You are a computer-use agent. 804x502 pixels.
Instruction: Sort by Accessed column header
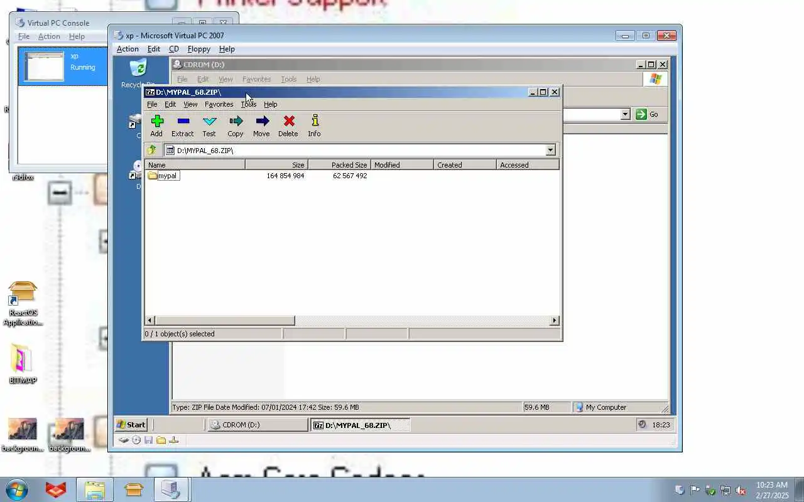tap(528, 165)
